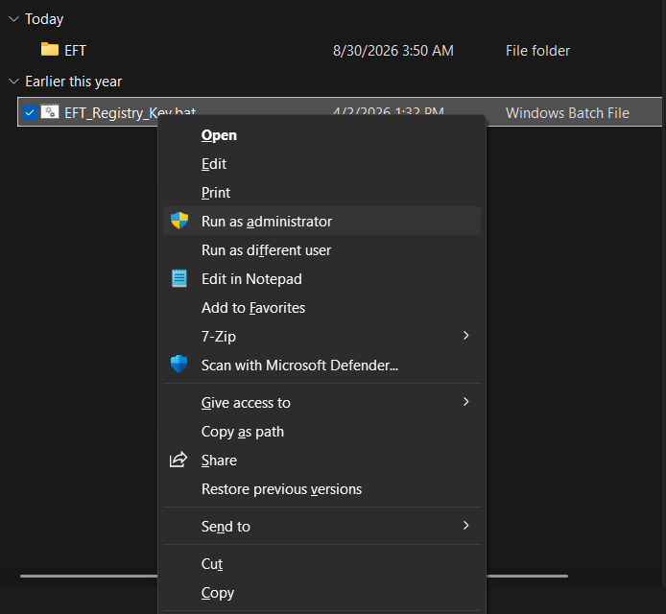Open the 7-Zip menu entry
The height and width of the screenshot is (614, 666).
click(321, 337)
